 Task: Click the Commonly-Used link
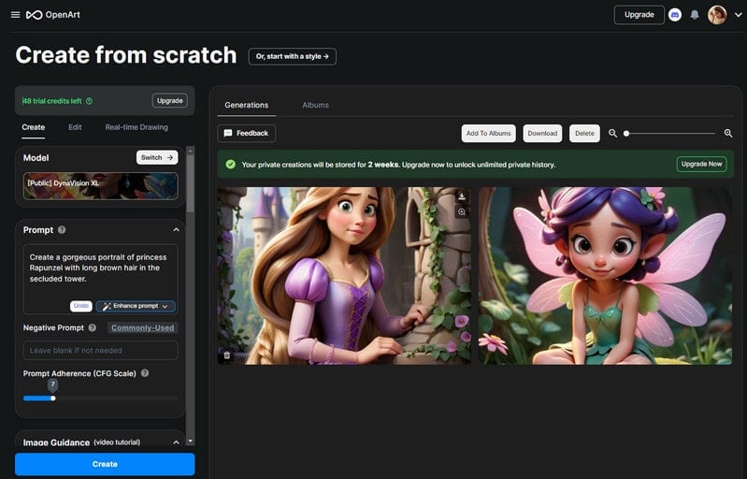[x=142, y=328]
